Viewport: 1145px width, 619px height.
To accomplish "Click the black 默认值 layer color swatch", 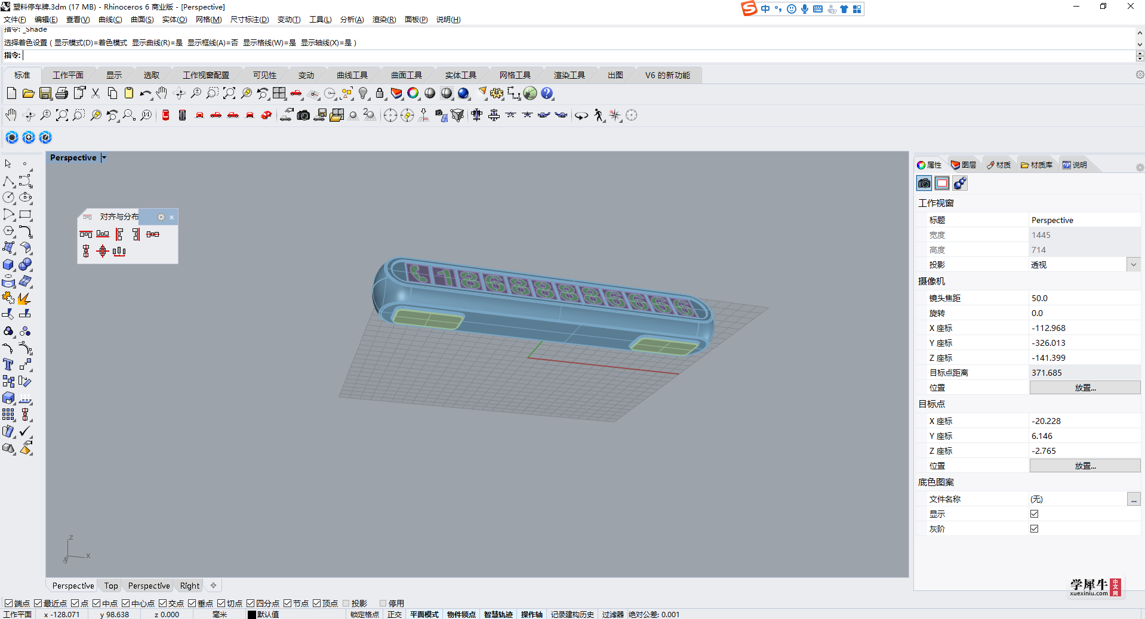I will tap(252, 614).
